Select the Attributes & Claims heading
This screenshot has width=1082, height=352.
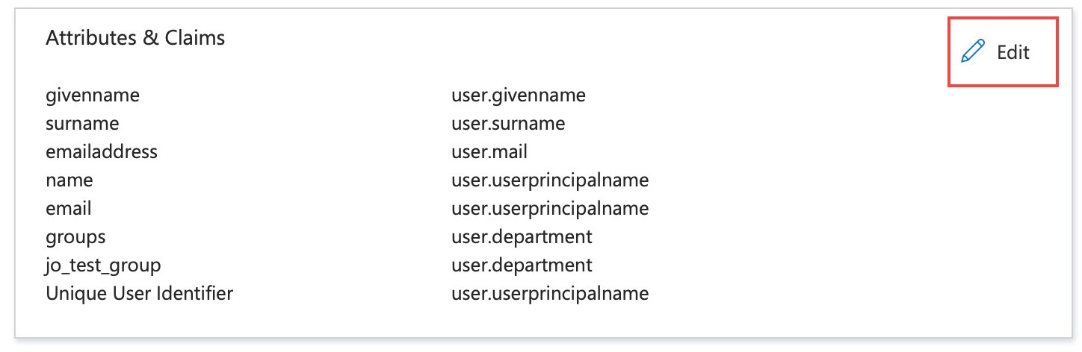pyautogui.click(x=135, y=38)
